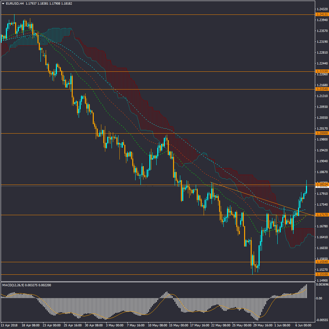Click the 3 May 00:00 time label
Viewport: 329px width, 329px height.
115,325
